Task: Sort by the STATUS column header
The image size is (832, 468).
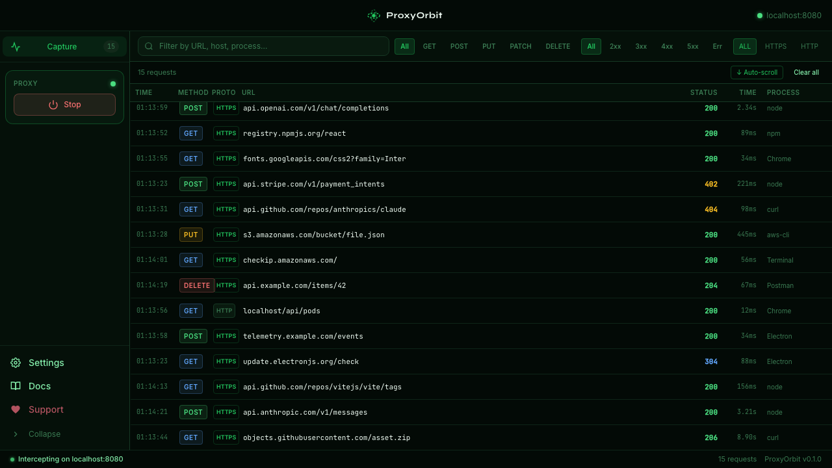Action: pyautogui.click(x=704, y=92)
